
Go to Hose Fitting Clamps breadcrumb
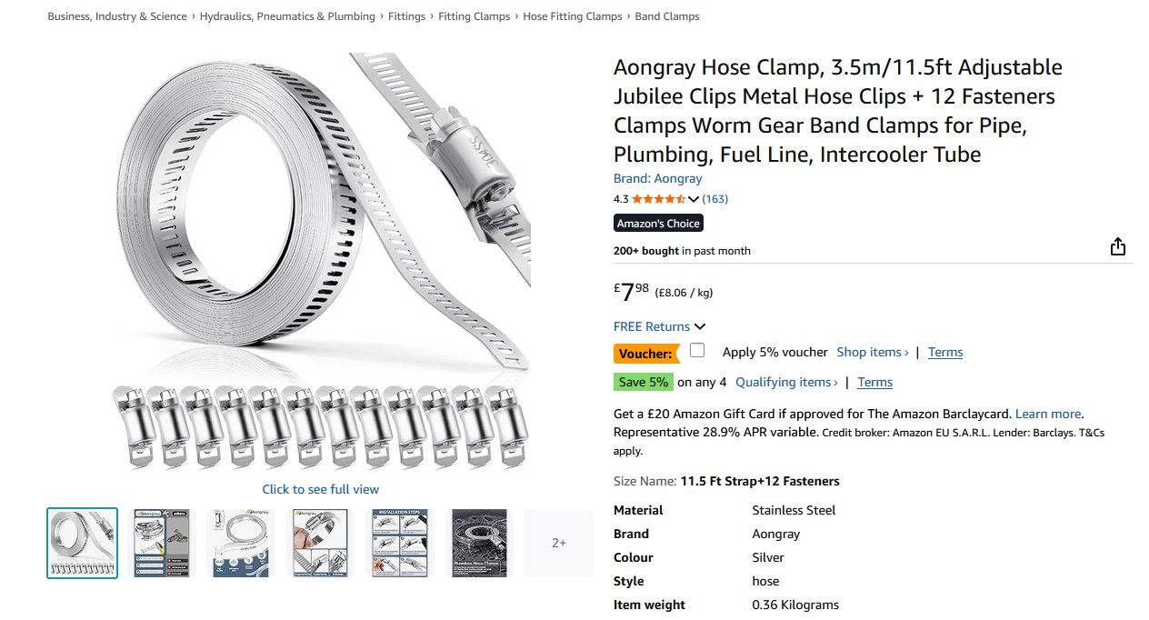[x=573, y=16]
